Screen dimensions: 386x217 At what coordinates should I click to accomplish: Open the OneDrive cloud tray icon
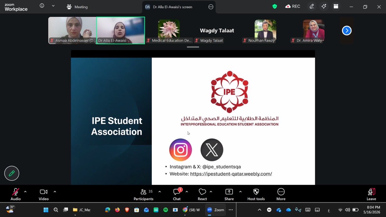point(289,210)
